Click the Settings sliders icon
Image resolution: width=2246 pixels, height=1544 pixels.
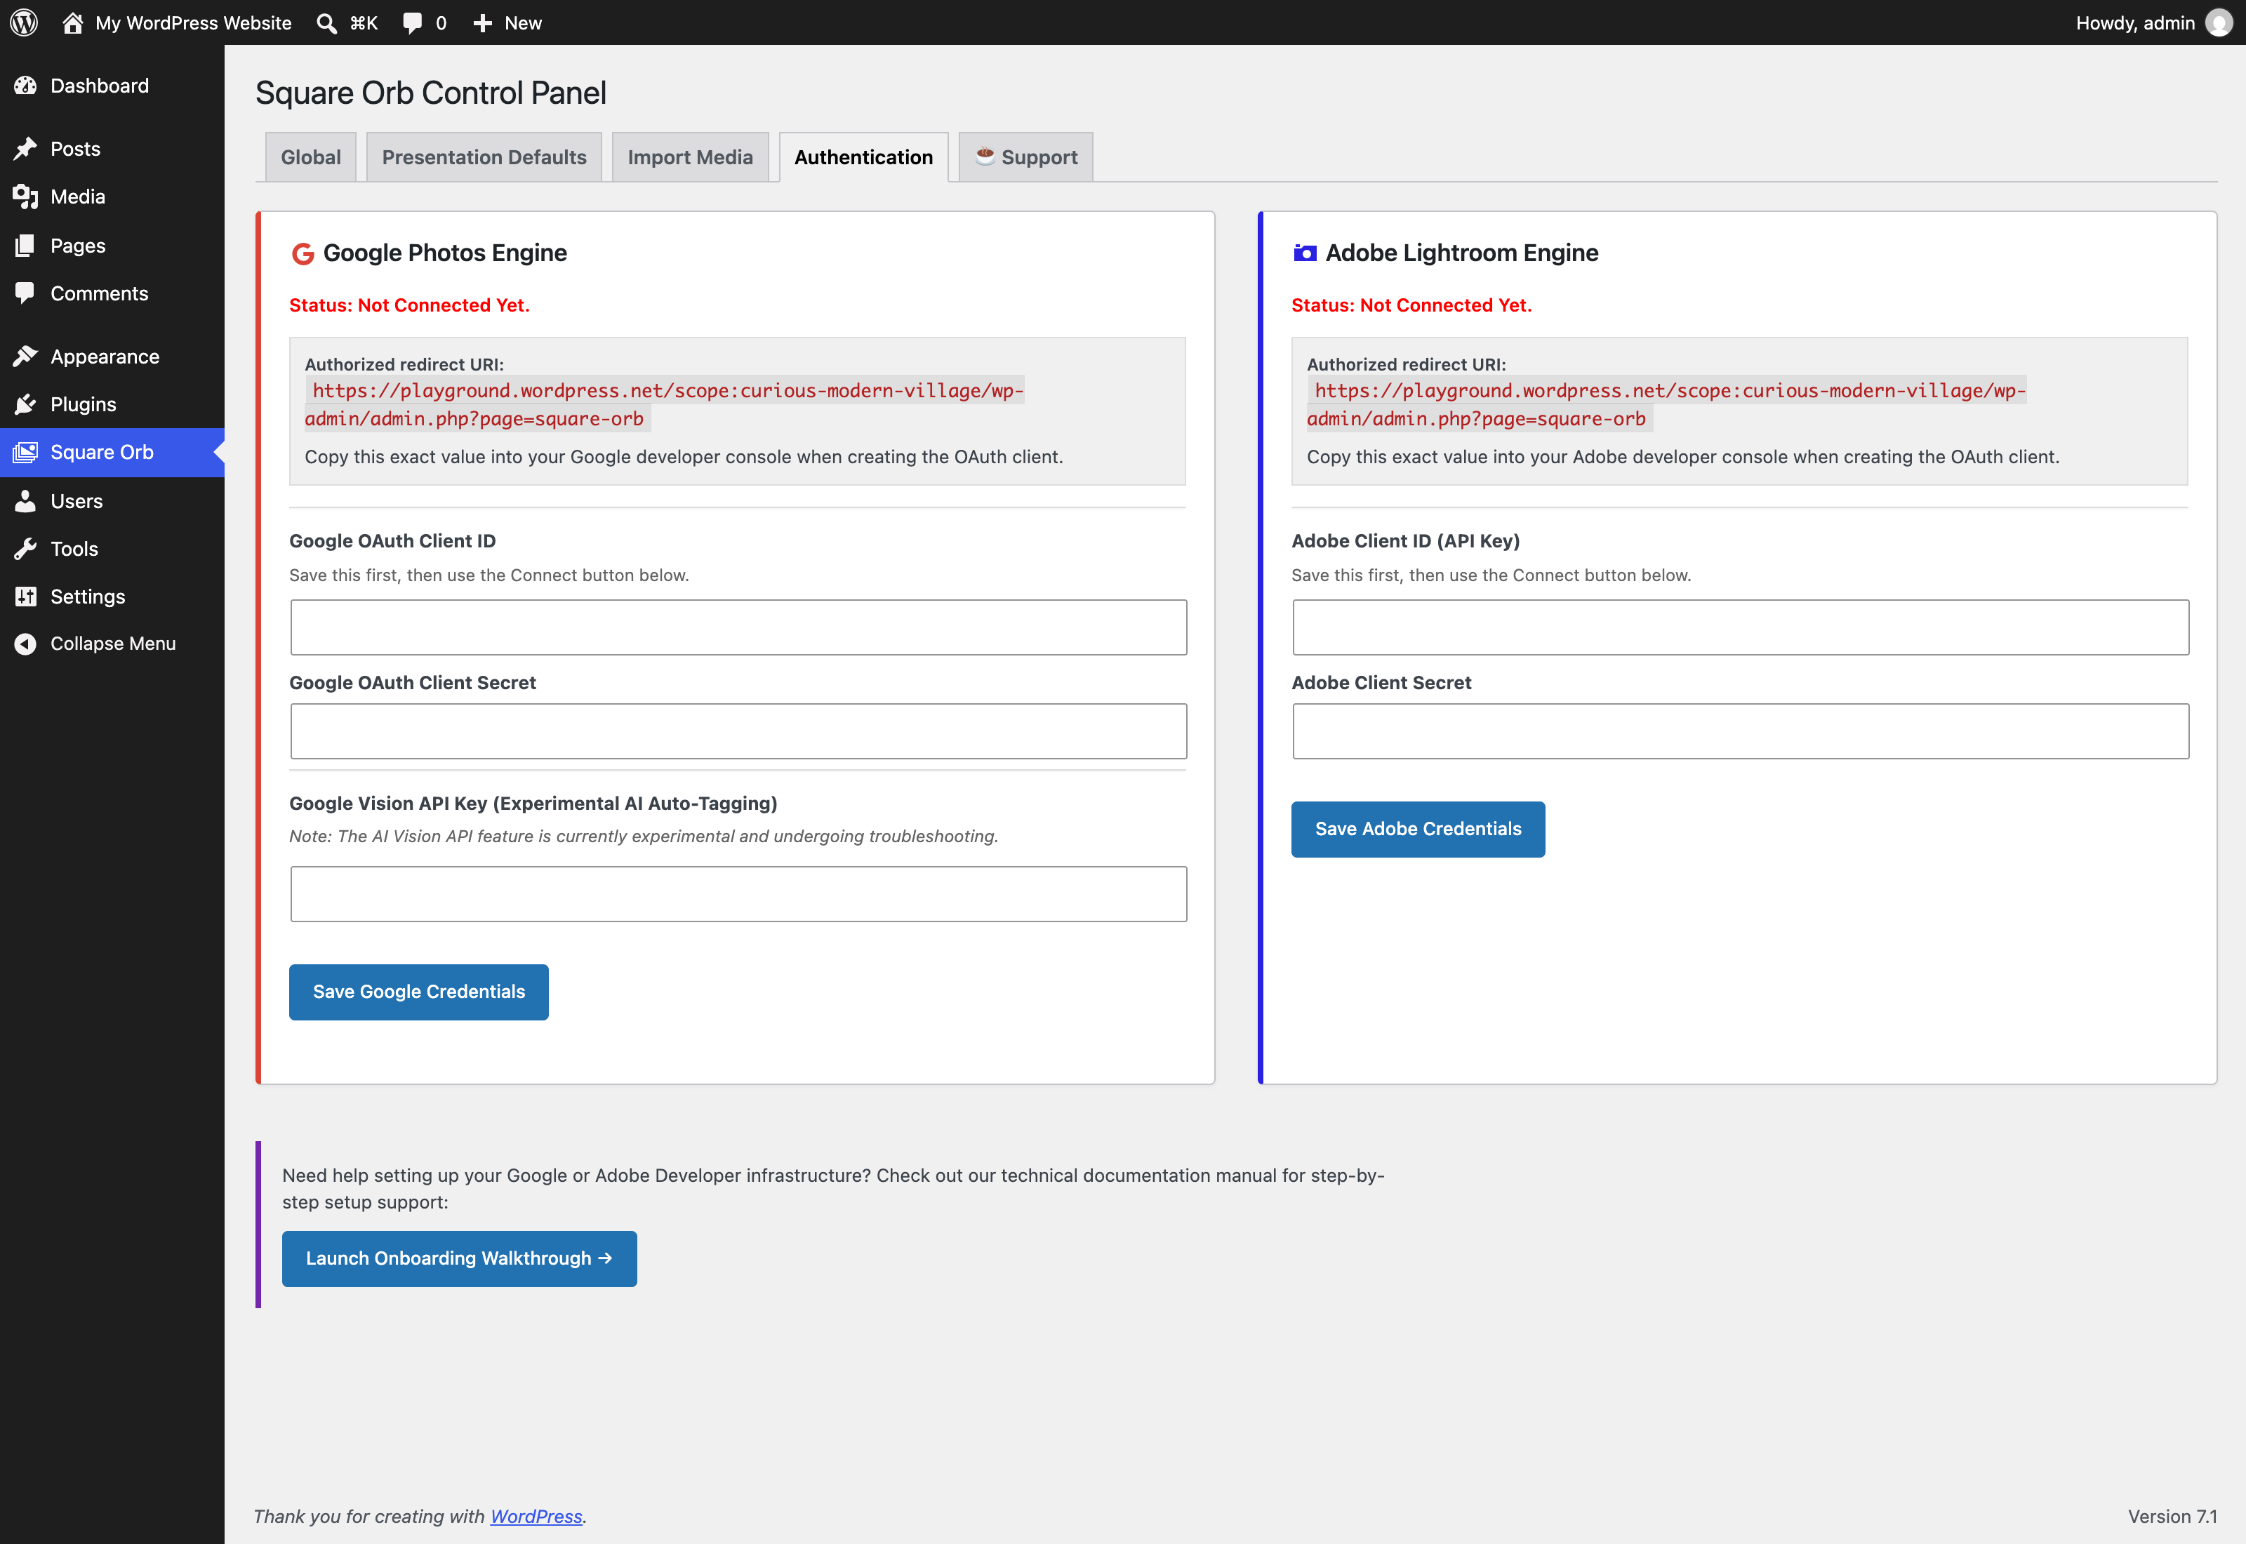tap(26, 596)
